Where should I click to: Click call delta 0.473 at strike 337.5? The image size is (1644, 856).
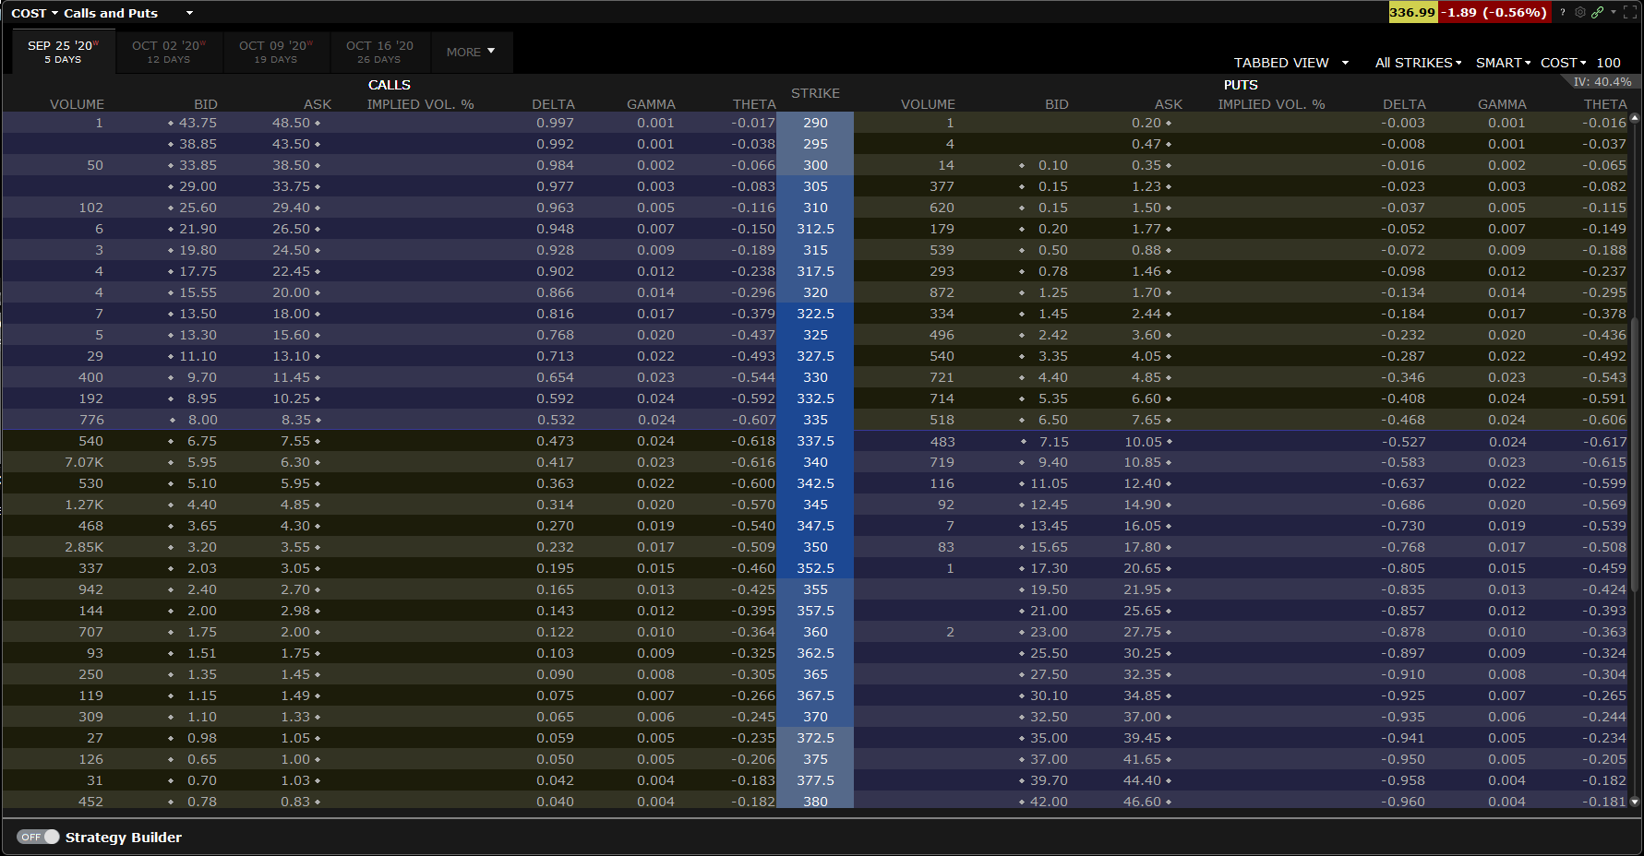[x=555, y=441]
